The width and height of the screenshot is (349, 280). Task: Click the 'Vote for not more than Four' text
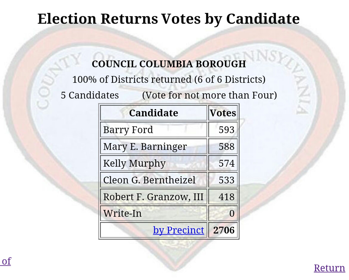209,95
